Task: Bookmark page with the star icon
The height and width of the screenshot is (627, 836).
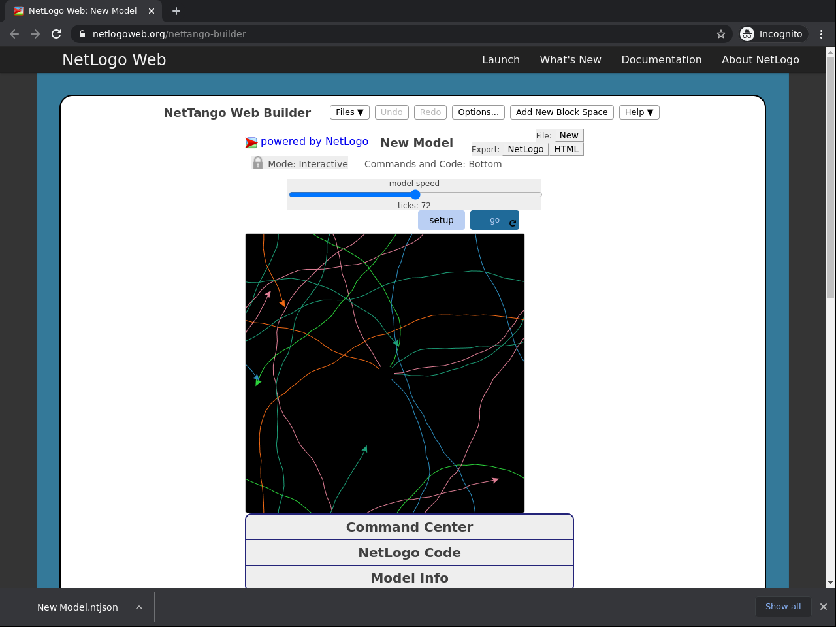Action: pyautogui.click(x=721, y=34)
